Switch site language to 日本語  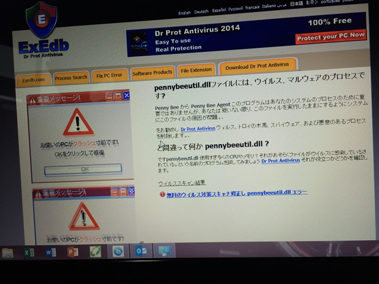click(x=296, y=4)
